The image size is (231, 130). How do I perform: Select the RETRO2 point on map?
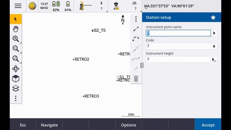pos(81,59)
